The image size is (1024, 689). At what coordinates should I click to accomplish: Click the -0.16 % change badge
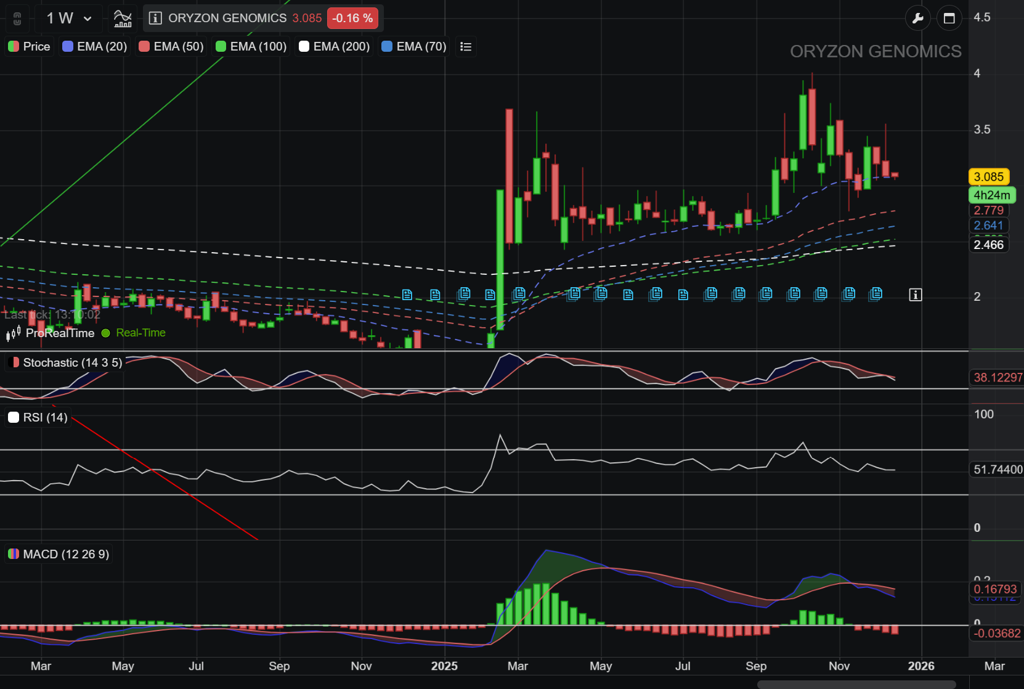click(352, 18)
